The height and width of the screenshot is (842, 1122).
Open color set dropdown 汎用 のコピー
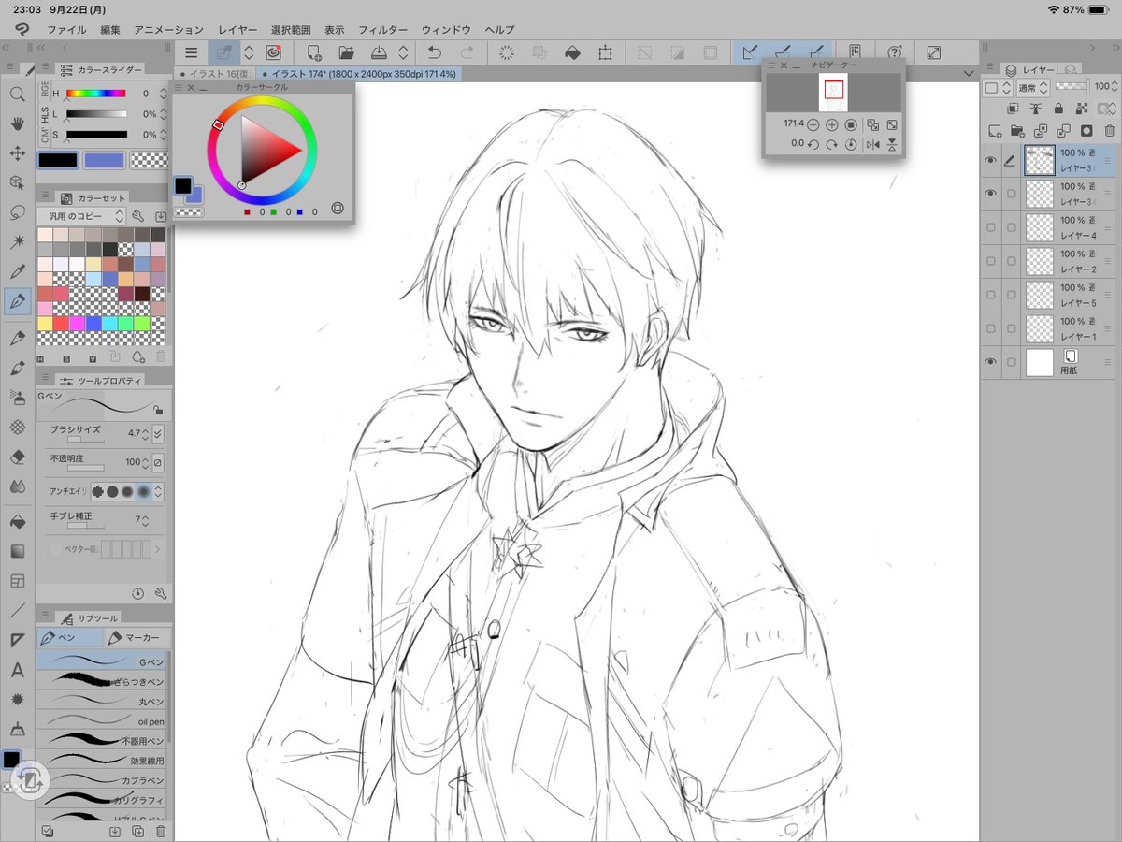point(81,216)
